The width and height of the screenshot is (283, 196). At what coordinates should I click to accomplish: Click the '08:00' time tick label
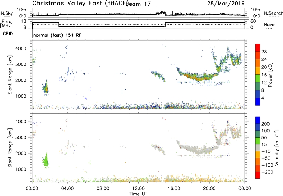click(x=103, y=189)
